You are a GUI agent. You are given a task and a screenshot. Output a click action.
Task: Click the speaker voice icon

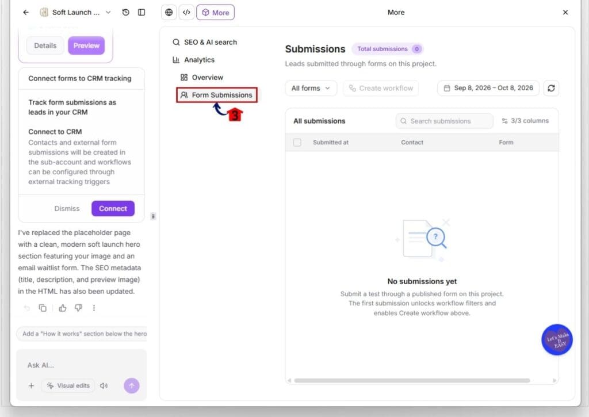pos(104,386)
